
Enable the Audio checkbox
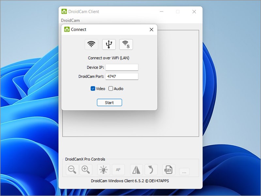[111, 89]
